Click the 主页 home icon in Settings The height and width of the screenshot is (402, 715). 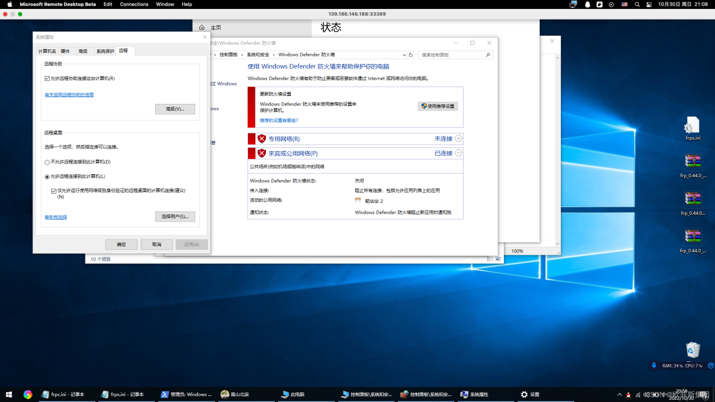coord(202,27)
